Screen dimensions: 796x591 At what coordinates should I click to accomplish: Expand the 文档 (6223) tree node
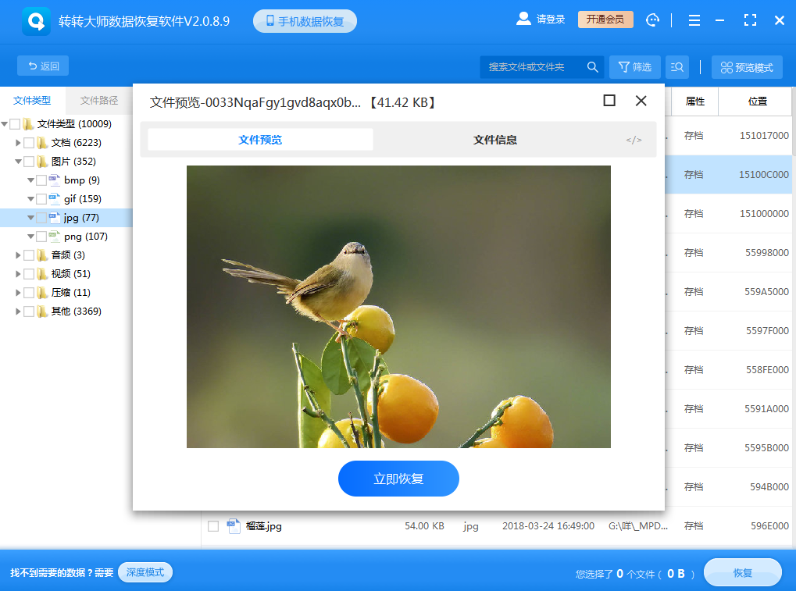[17, 142]
